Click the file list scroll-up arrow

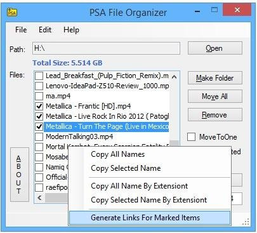pos(174,77)
